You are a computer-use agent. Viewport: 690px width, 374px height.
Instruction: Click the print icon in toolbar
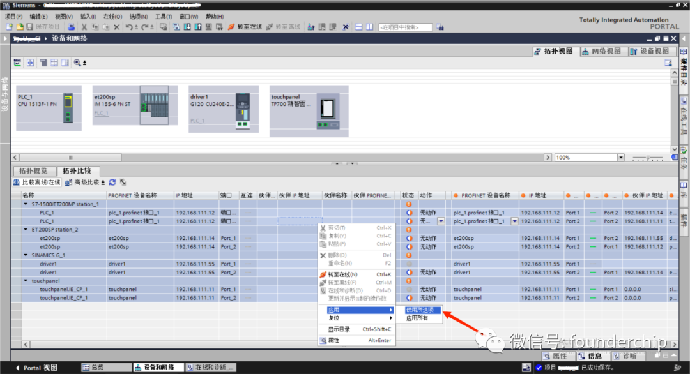pos(71,27)
